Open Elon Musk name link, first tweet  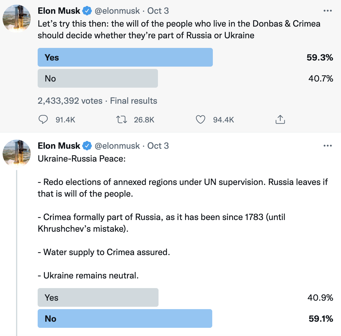[x=59, y=11]
